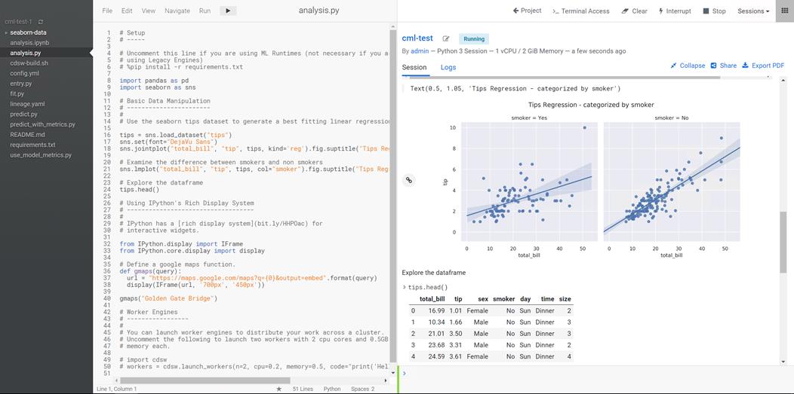Viewport: 794px width, 394px height.
Task: Open requirements.txt file
Action: tap(32, 145)
